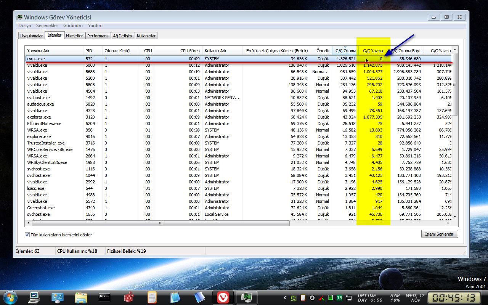Click the RAM 19% taskbar gadget
Image resolution: width=488 pixels, height=305 pixels.
[x=395, y=298]
